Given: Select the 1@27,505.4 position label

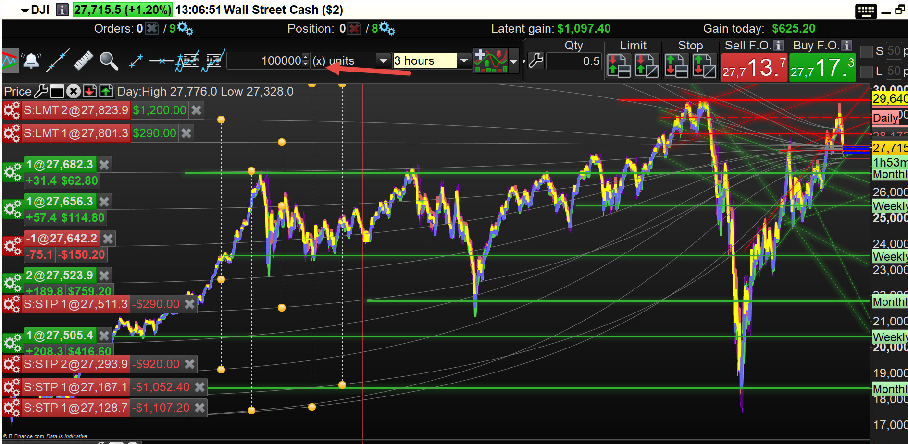Looking at the screenshot, I should coord(60,335).
